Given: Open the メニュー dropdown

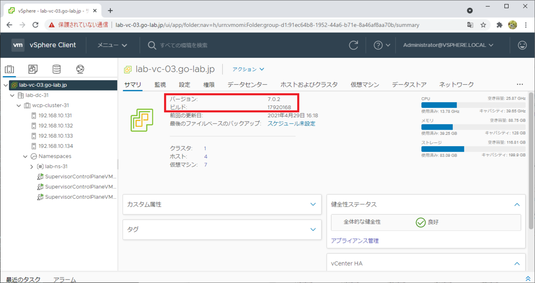Looking at the screenshot, I should pyautogui.click(x=111, y=45).
